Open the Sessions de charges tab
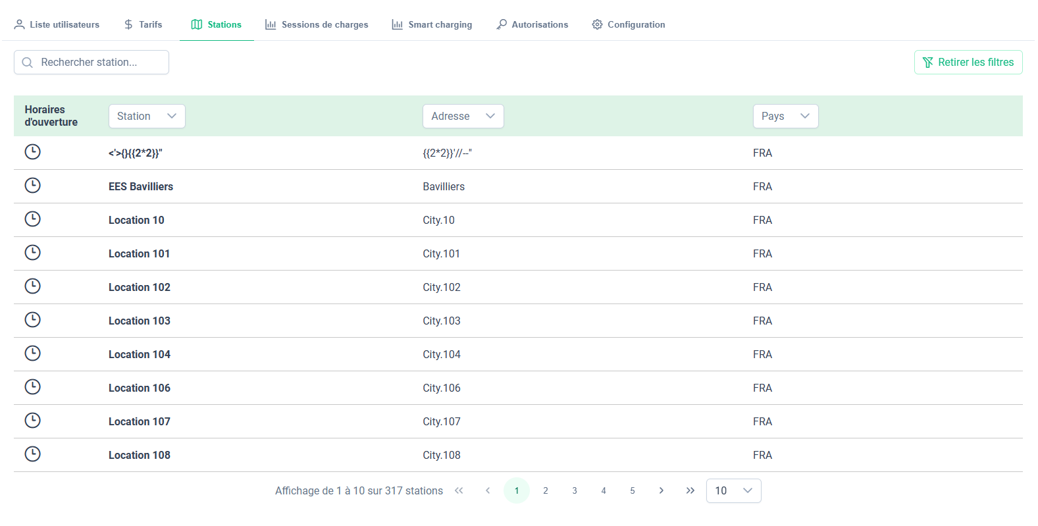The height and width of the screenshot is (526, 1038). click(317, 24)
